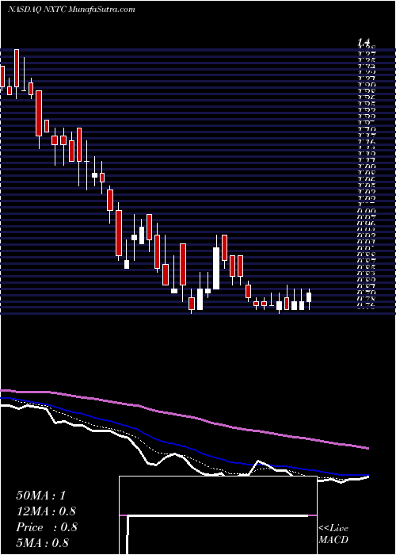Screen dimensions: 396x555
Task: Click the NASDAQ NXTC ticker title
Action: [71, 10]
